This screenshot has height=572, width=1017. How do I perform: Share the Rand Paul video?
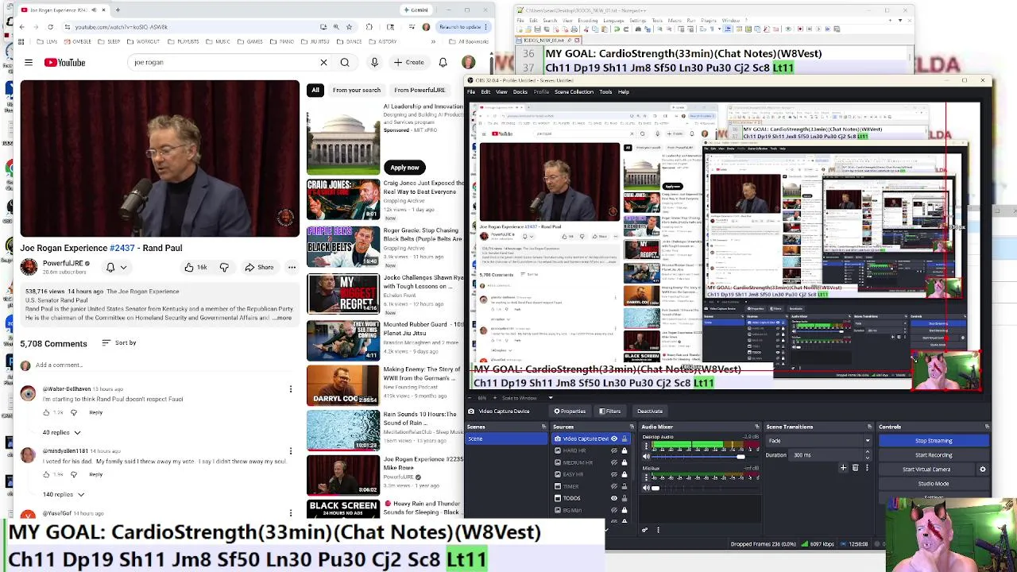pyautogui.click(x=259, y=267)
